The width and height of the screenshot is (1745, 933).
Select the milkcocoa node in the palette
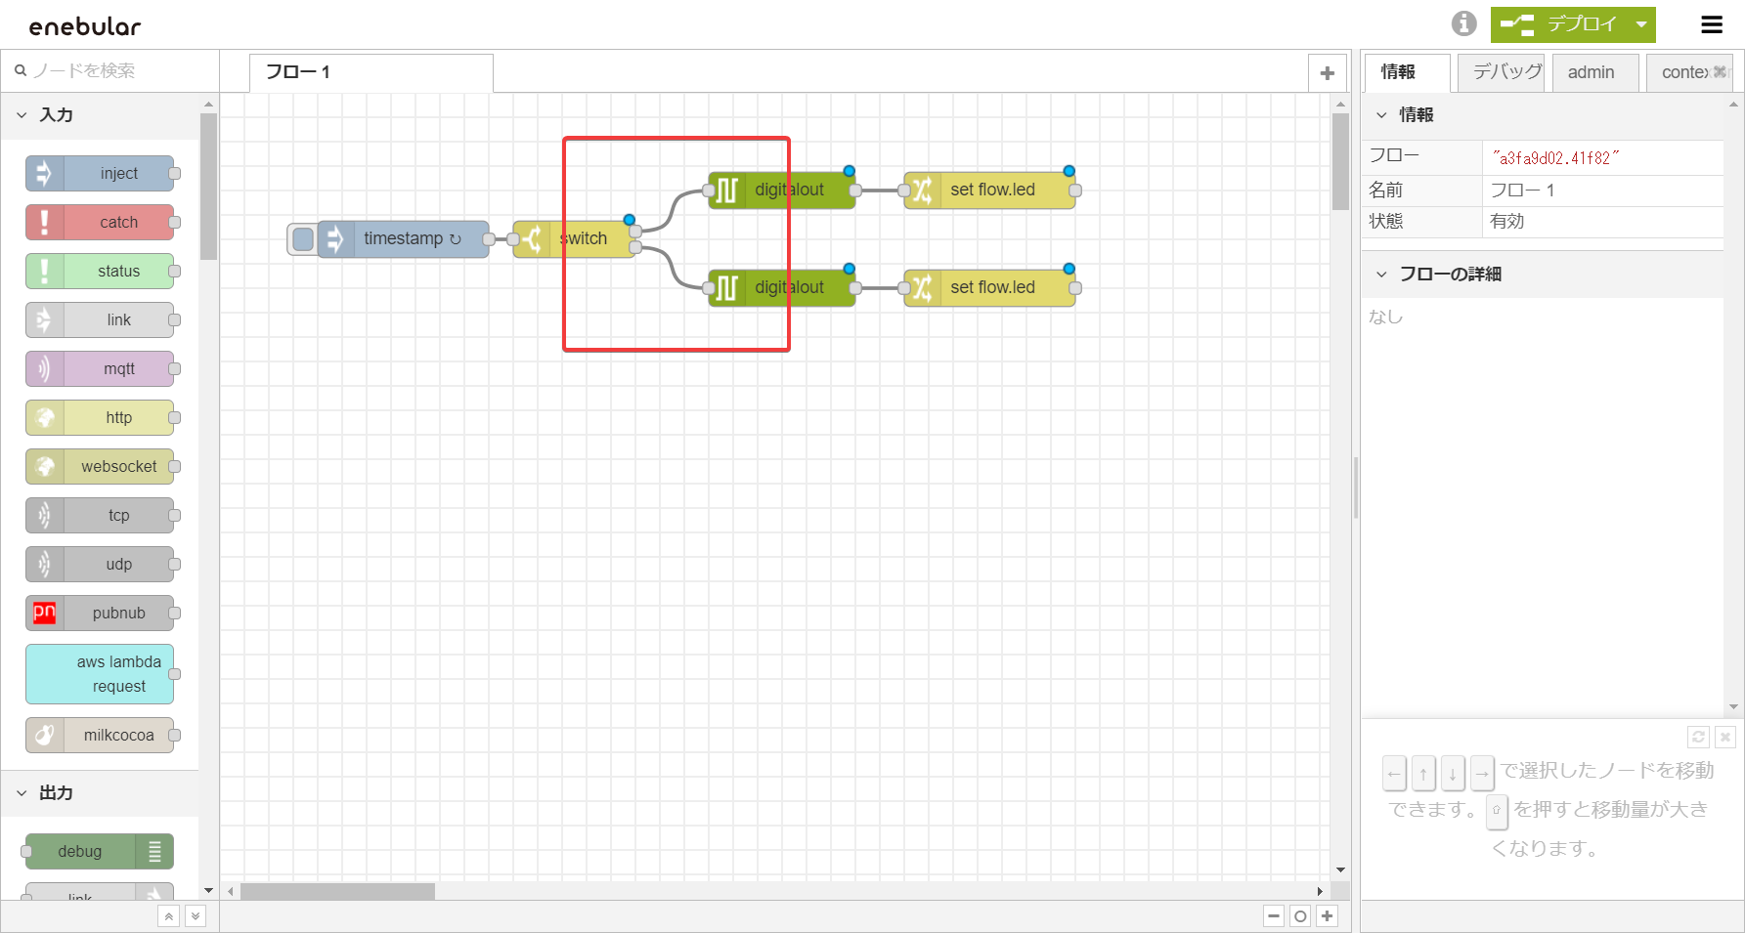(101, 736)
